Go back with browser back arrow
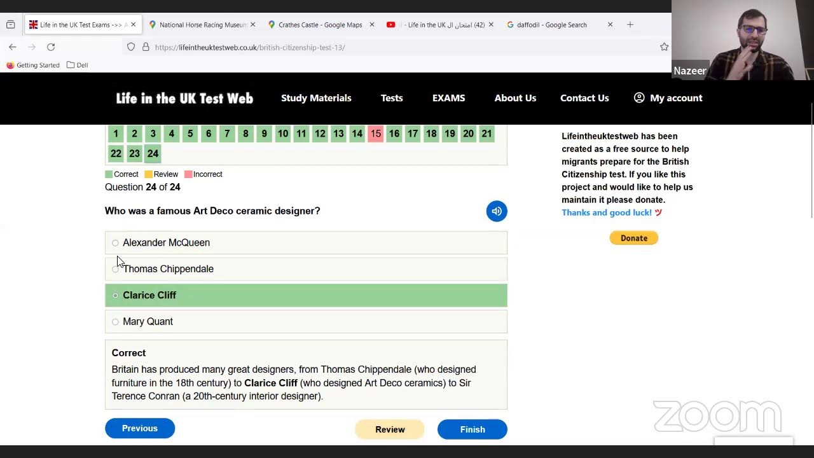Image resolution: width=814 pixels, height=458 pixels. pos(13,47)
